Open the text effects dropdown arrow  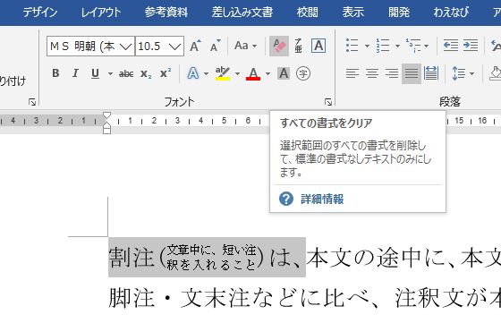click(x=206, y=73)
